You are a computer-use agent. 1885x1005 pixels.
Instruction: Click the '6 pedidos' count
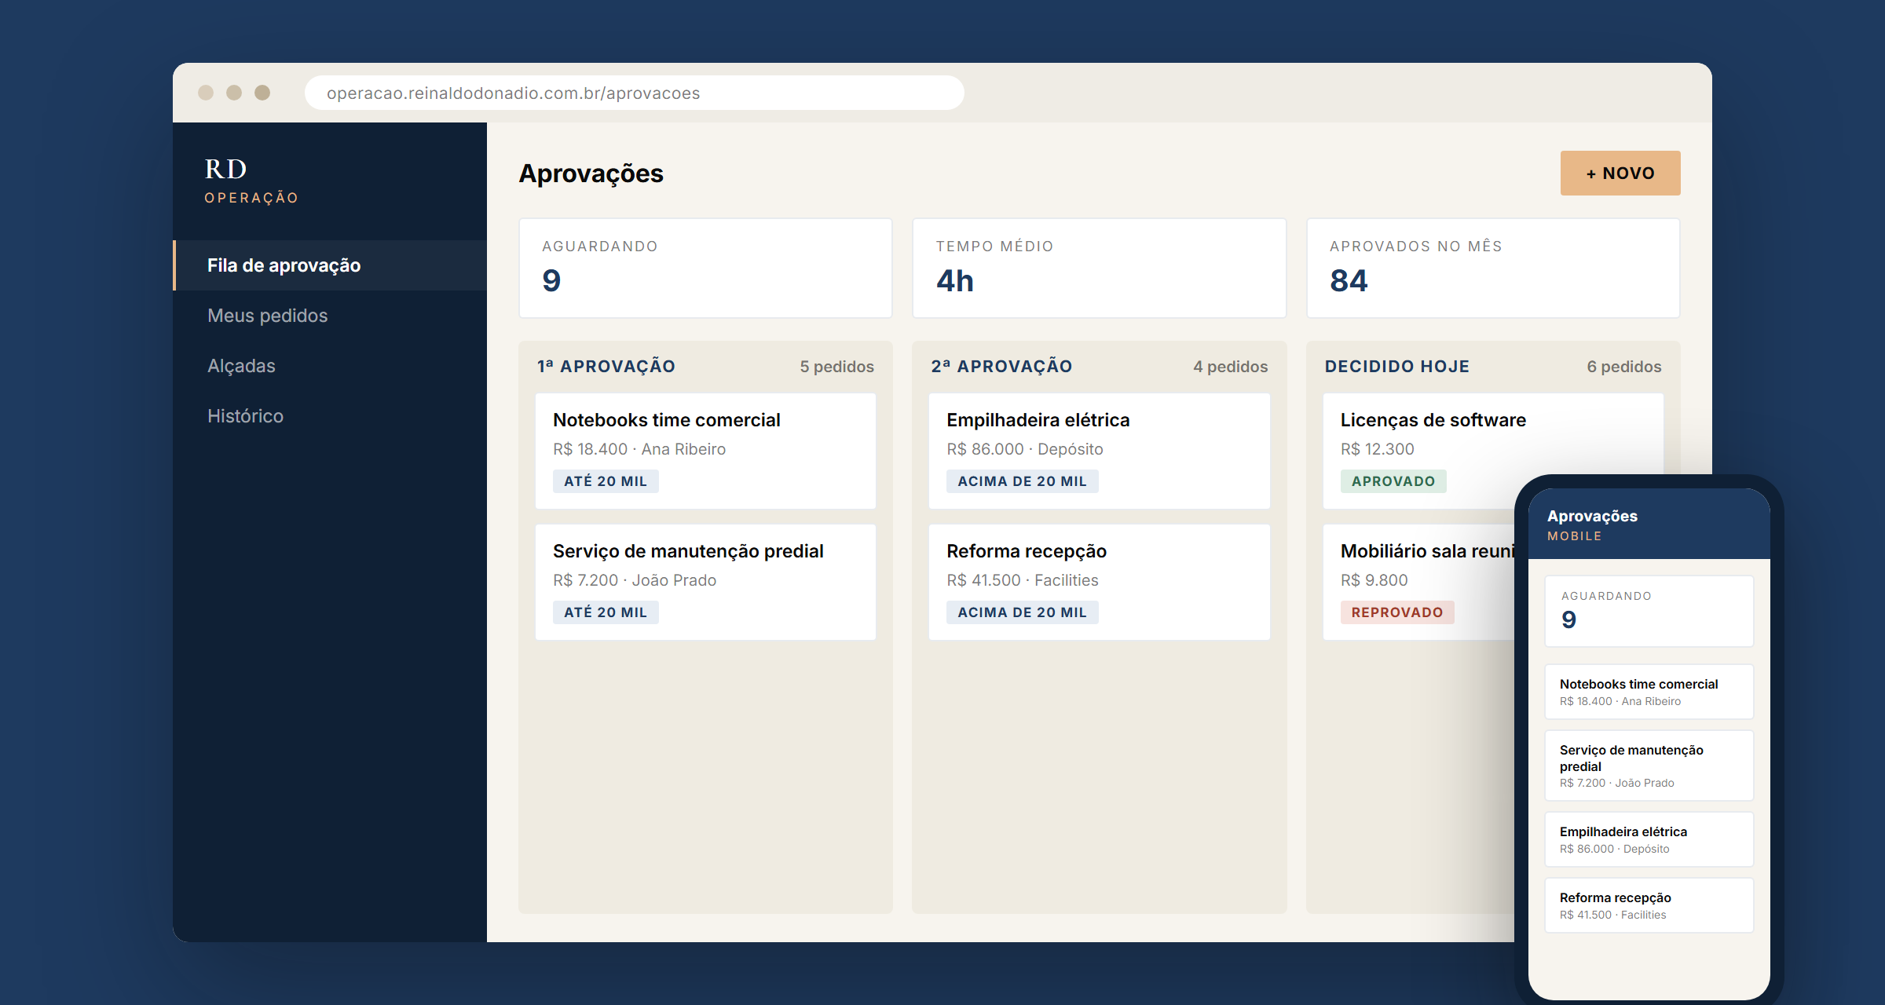click(1623, 367)
